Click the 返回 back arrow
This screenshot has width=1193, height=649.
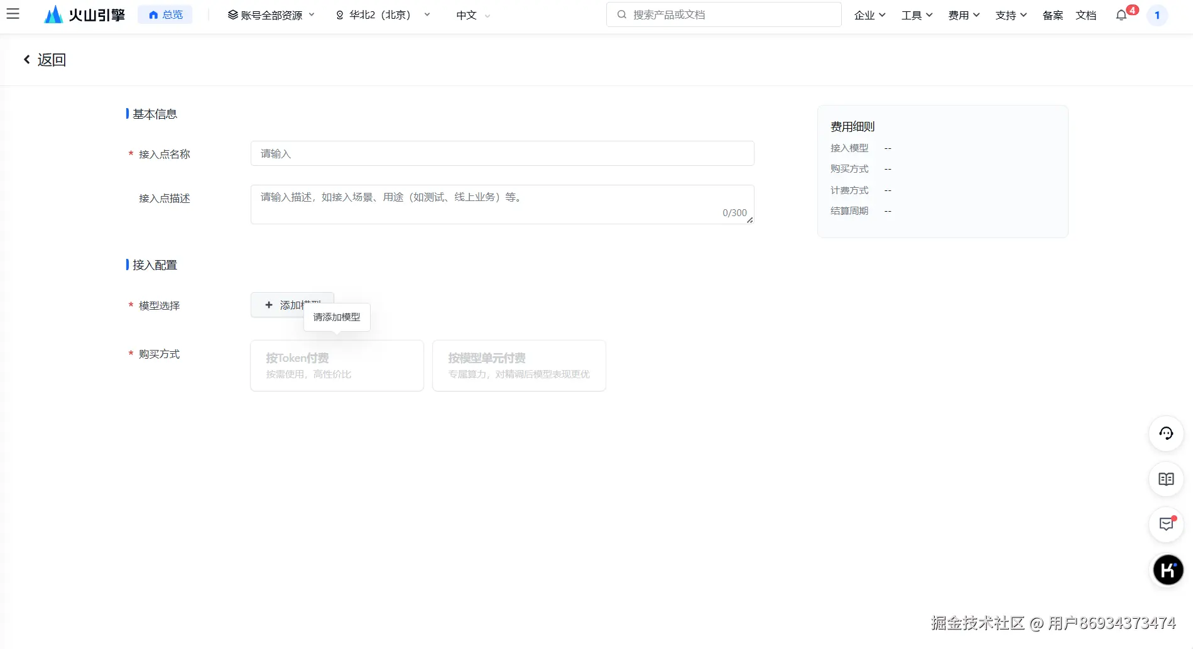click(x=26, y=60)
